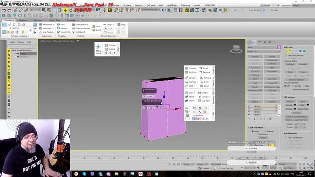The height and width of the screenshot is (177, 315).
Task: Select the active Constraints None icon
Action: 194,118
